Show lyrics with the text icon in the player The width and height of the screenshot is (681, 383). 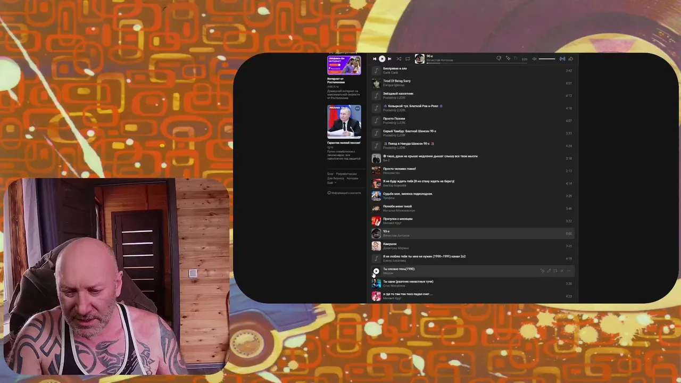click(516, 59)
